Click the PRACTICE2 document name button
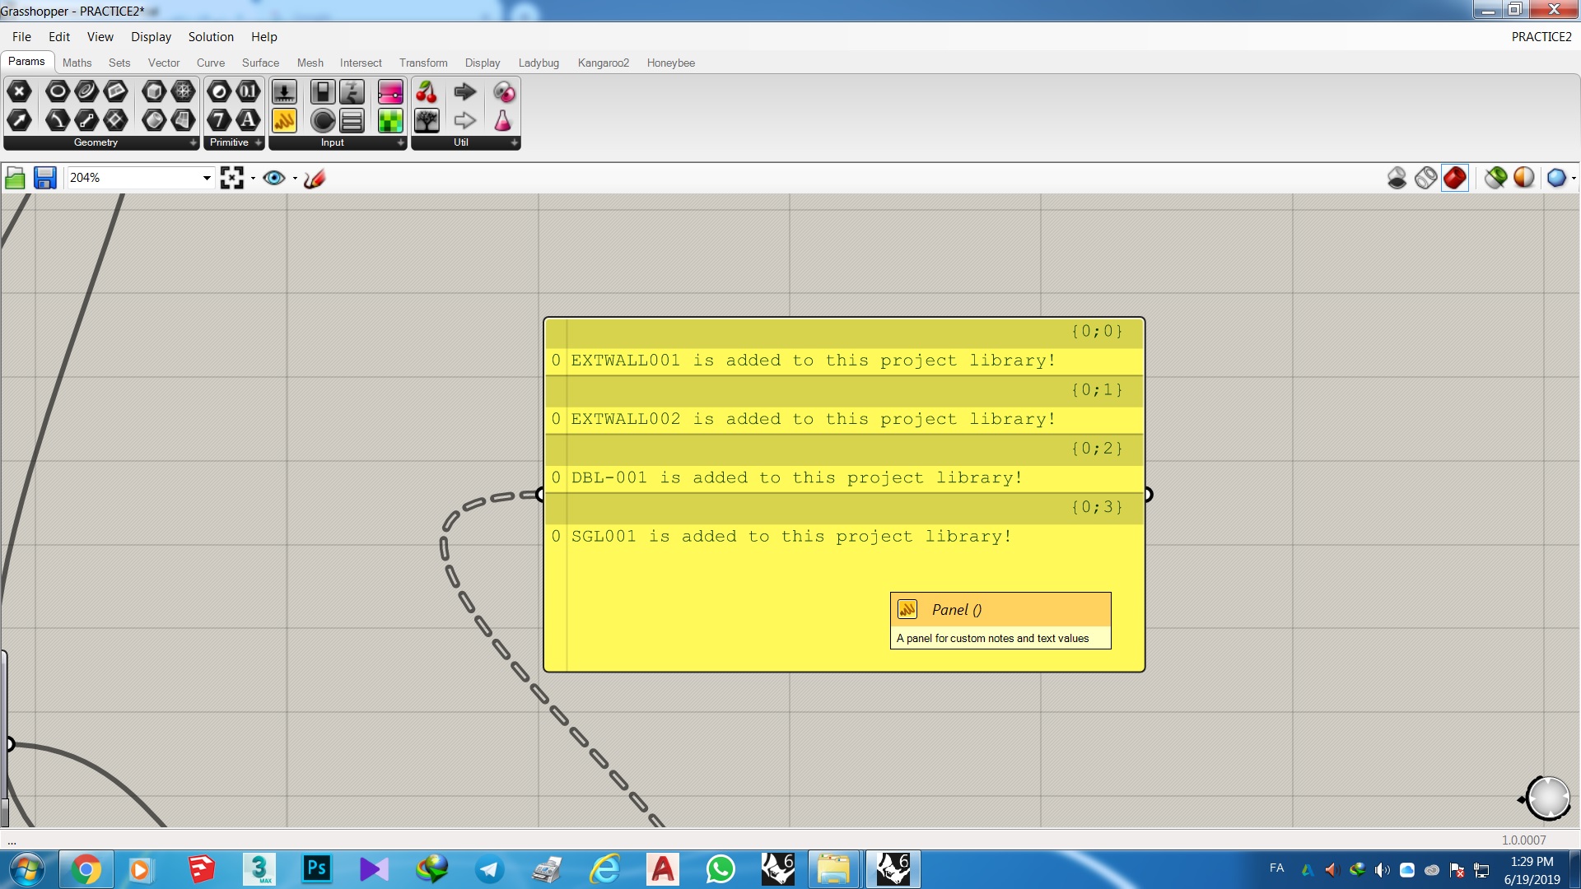Screen dimensions: 1581x889 coord(1541,37)
